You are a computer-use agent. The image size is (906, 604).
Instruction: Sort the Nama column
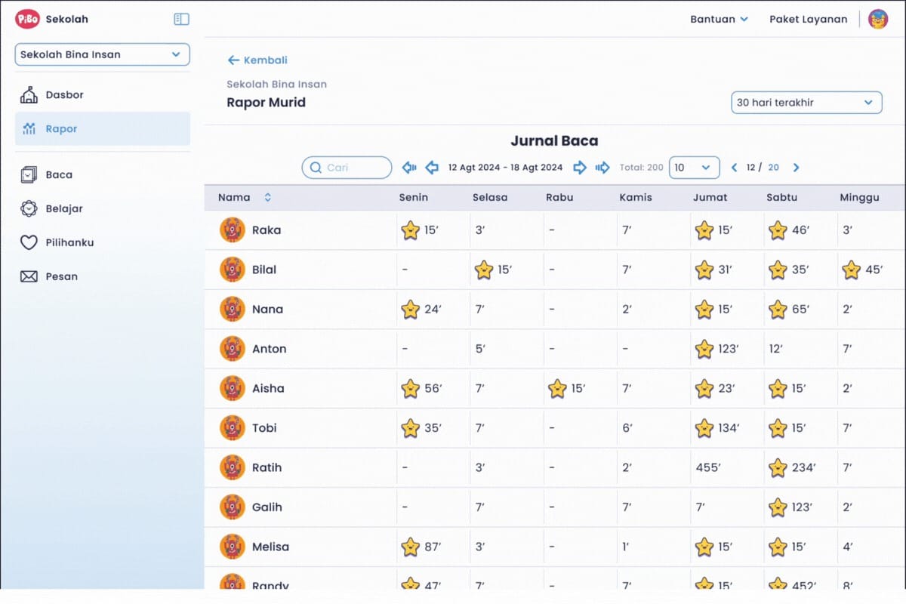point(267,198)
